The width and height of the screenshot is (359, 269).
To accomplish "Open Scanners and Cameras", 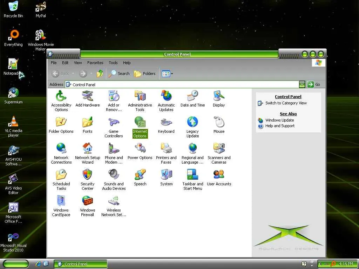I will coord(219,153).
